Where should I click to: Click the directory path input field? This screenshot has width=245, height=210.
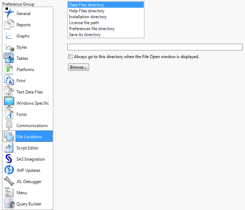pyautogui.click(x=155, y=47)
